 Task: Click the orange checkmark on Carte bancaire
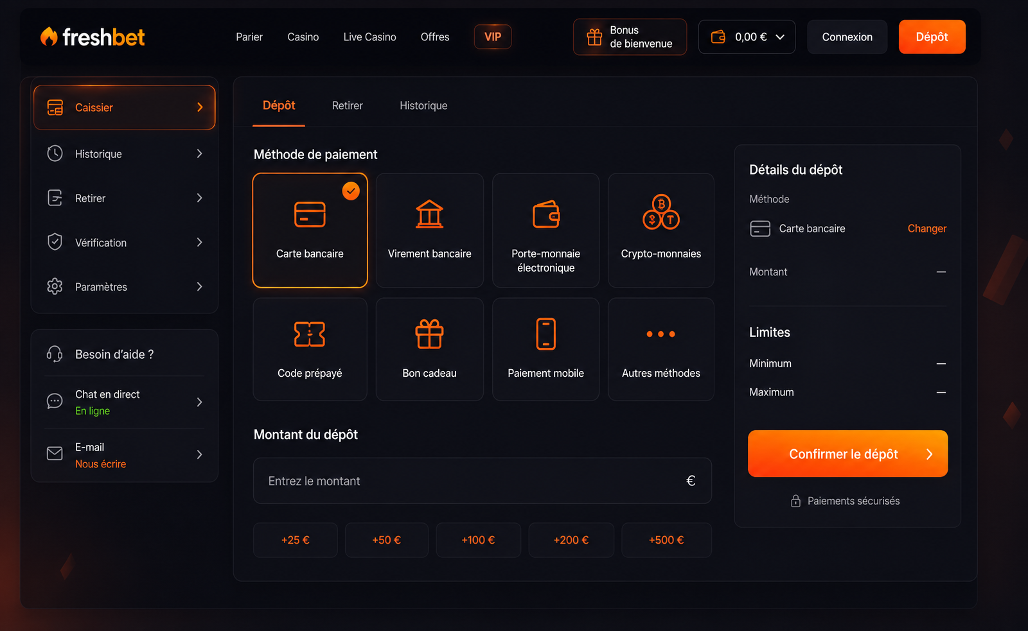tap(351, 191)
